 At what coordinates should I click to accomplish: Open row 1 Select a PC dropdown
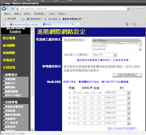[118, 93]
